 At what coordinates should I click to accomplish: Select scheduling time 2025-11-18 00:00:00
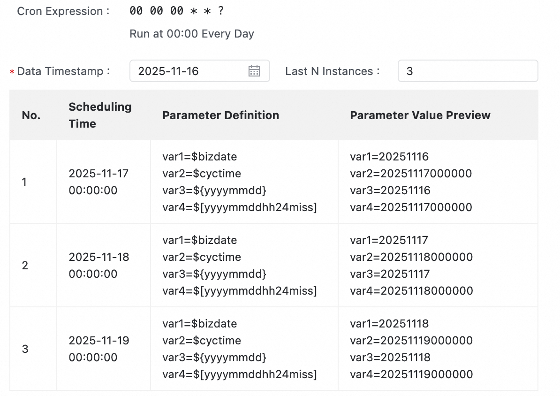(99, 265)
